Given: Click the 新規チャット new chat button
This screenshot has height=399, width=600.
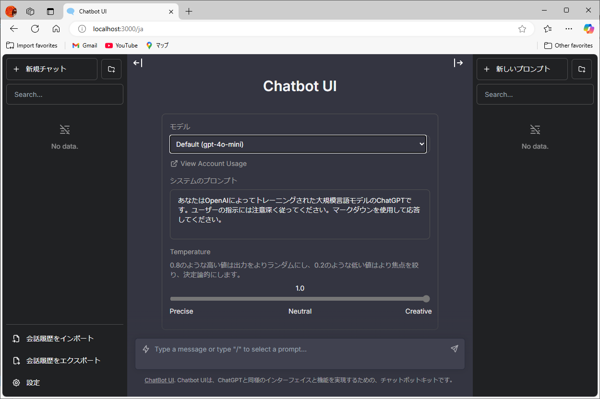Looking at the screenshot, I should click(x=52, y=69).
